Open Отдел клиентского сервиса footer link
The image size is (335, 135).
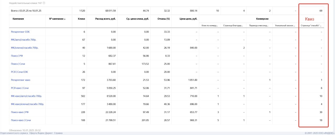click(14, 133)
